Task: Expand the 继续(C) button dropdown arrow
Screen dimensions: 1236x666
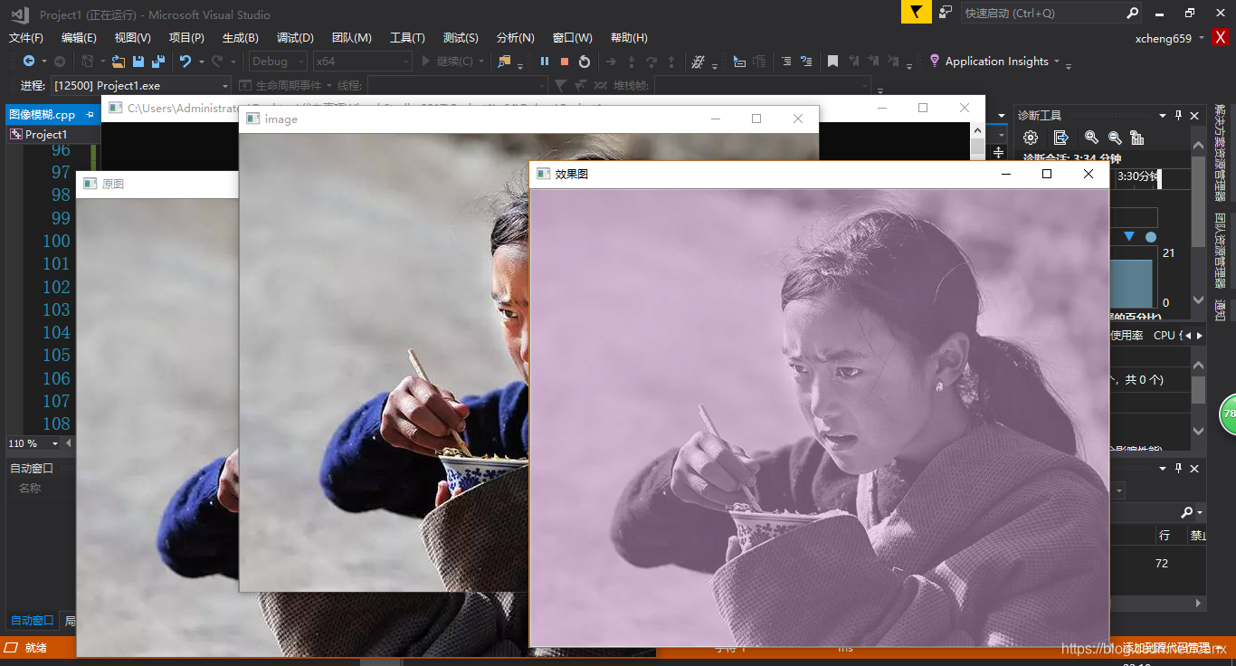Action: pos(480,62)
